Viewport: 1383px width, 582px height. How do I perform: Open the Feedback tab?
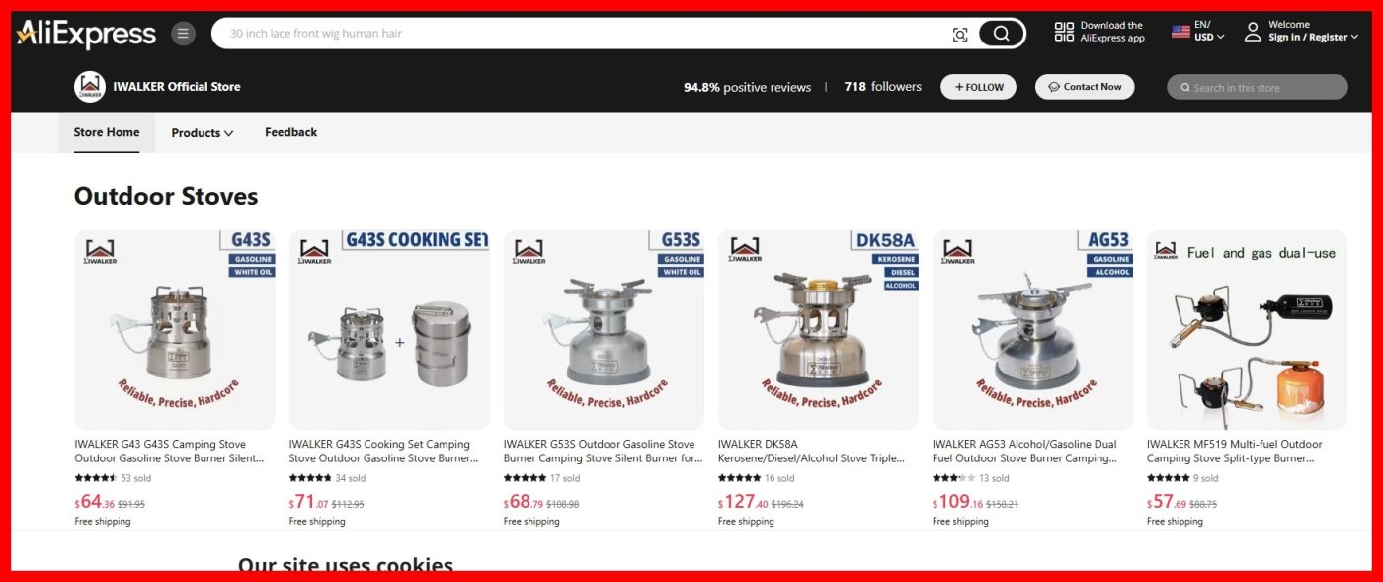pos(290,132)
